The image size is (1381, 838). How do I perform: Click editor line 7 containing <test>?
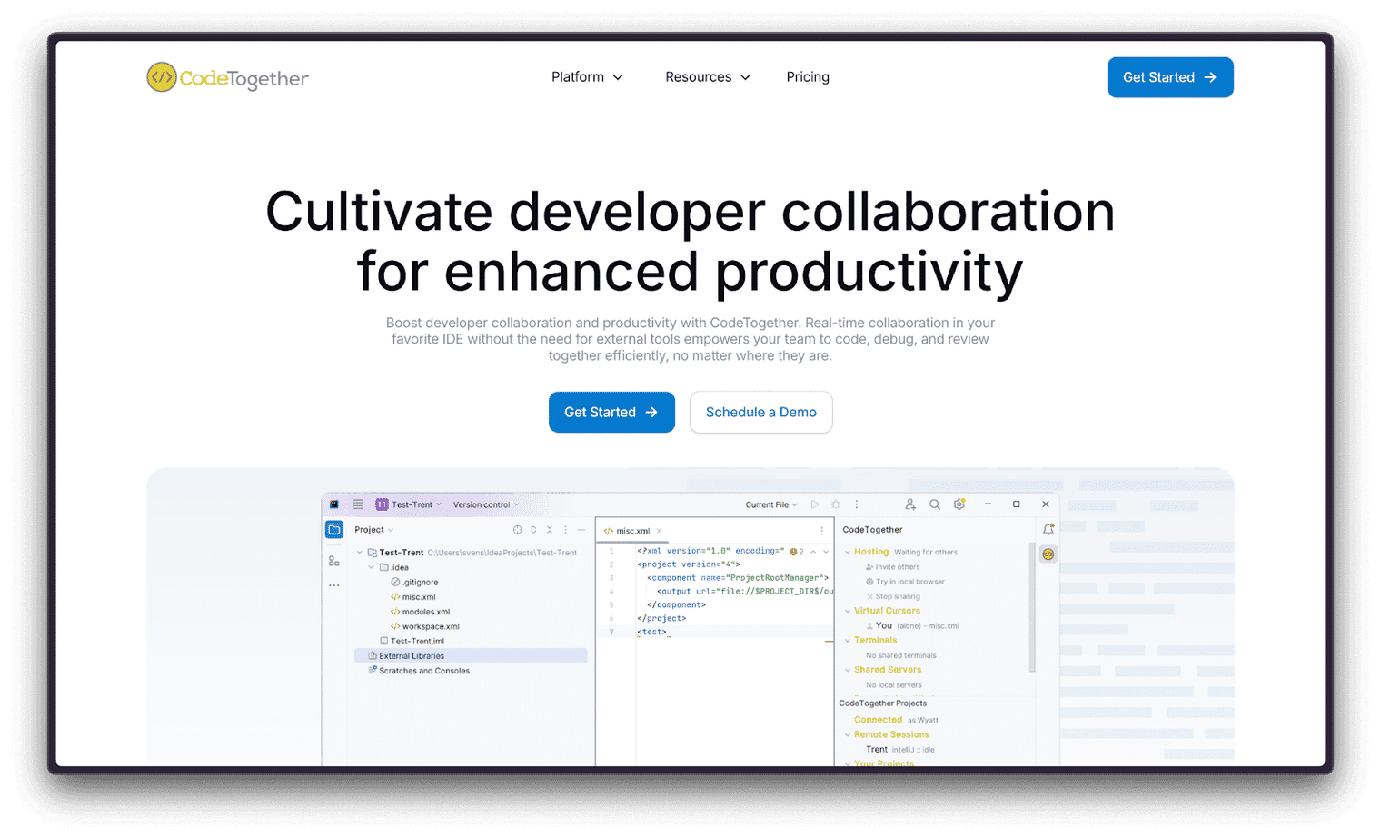pos(714,632)
